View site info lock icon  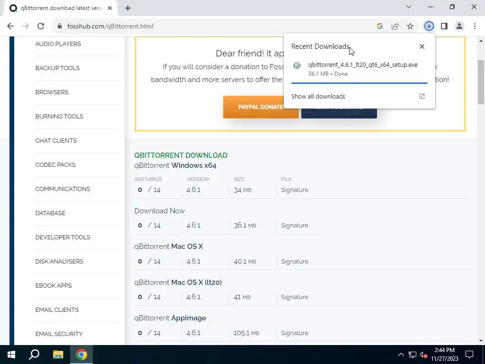click(60, 27)
